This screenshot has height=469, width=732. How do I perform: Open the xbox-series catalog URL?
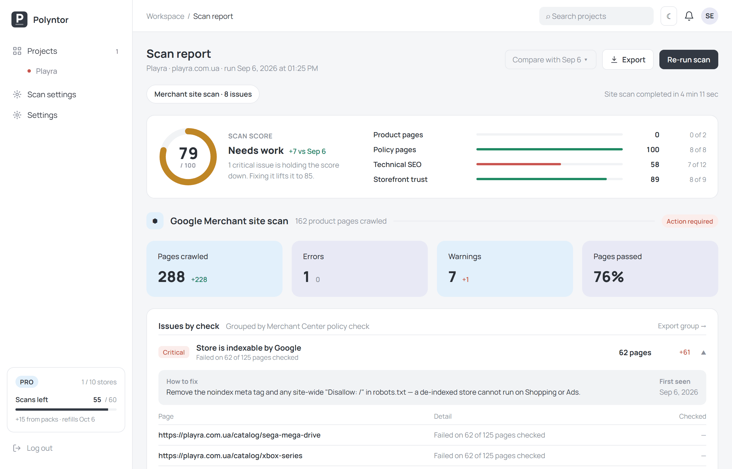[230, 455]
